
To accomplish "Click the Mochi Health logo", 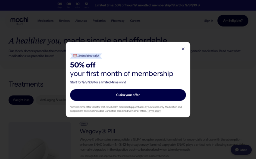I will tap(19, 20).
